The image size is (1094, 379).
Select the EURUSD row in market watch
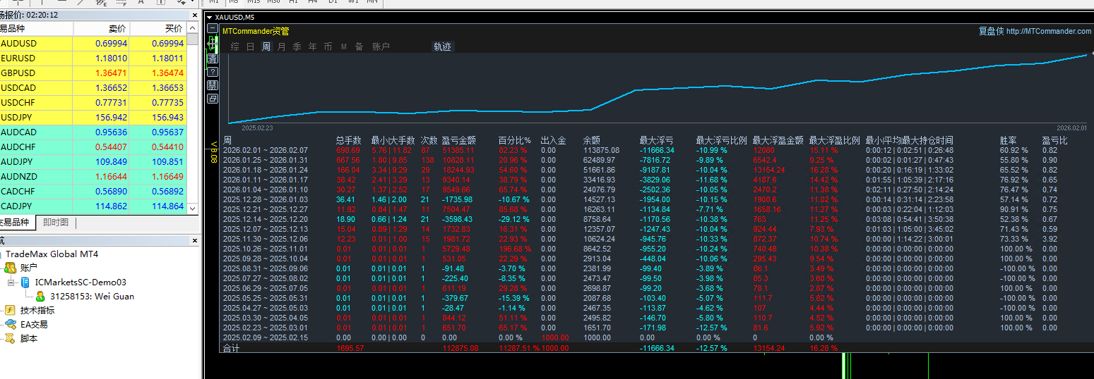click(93, 58)
